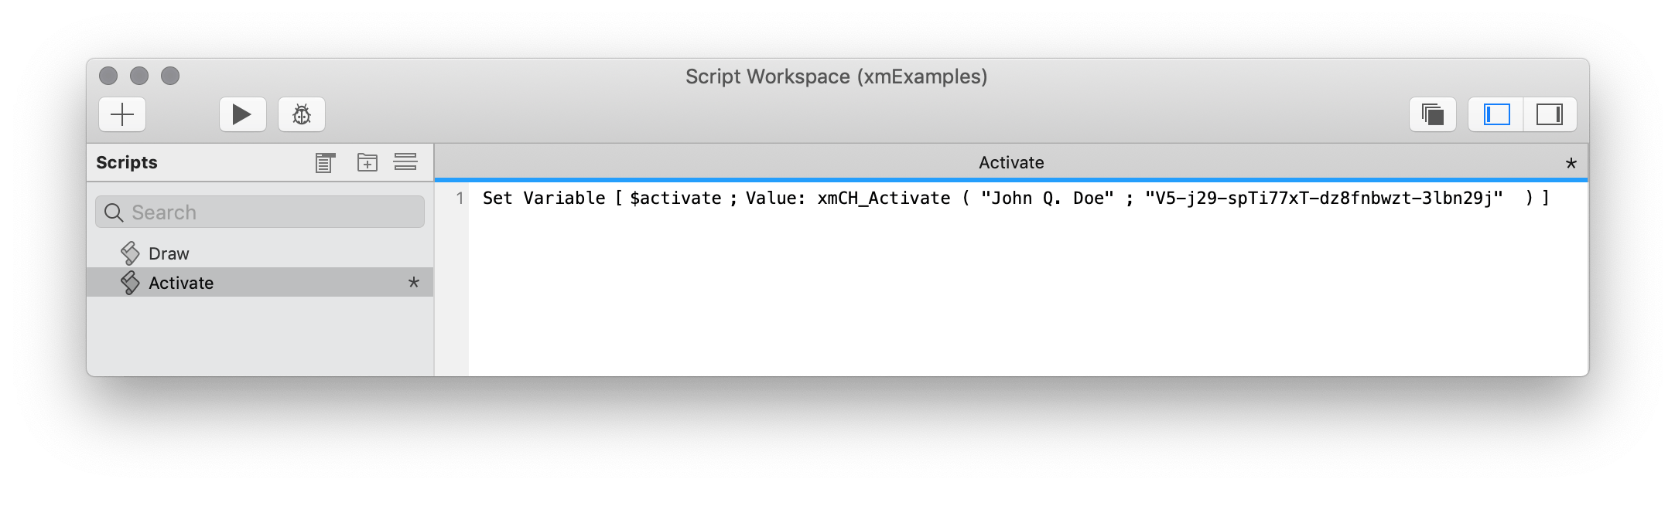Screen dimensions: 1675x506
Task: Open the Draw script from the sidebar
Action: pos(170,253)
